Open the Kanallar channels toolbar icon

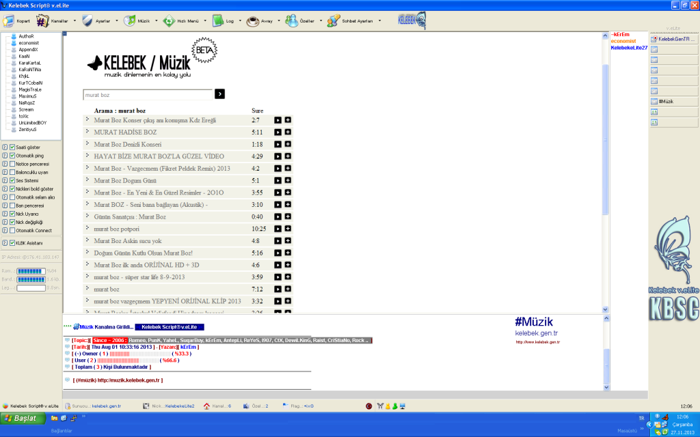[42, 21]
